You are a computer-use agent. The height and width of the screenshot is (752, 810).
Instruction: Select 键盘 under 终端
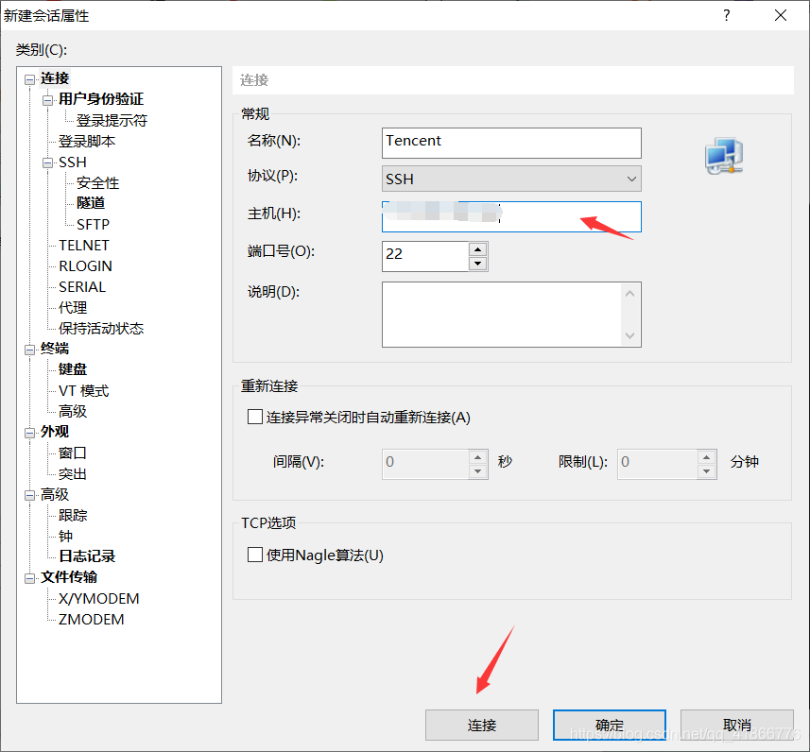73,369
